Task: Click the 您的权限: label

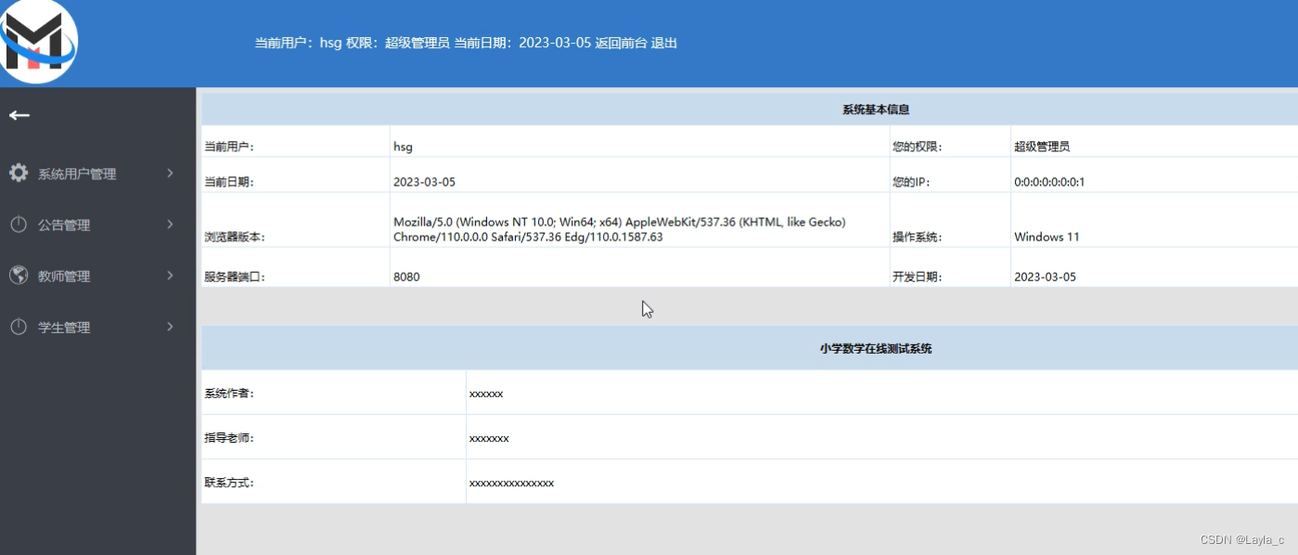Action: 917,147
